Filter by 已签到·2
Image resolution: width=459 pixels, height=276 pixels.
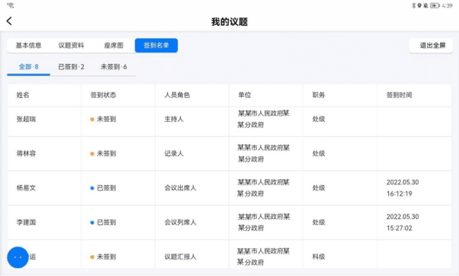coord(71,67)
